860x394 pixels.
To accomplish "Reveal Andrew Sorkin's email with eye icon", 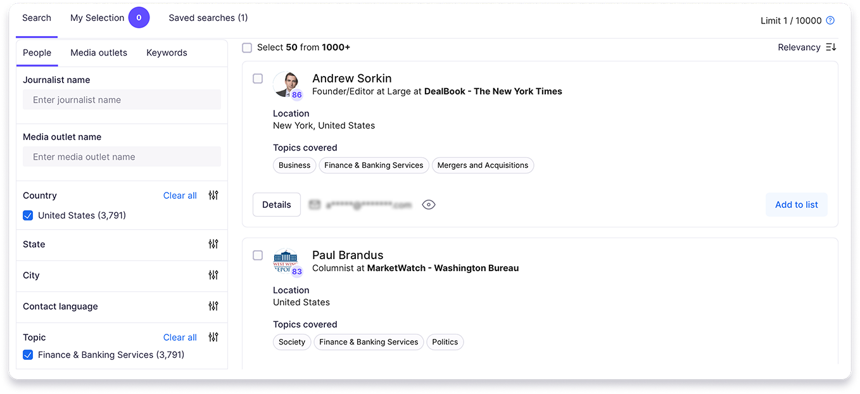I will tap(429, 205).
